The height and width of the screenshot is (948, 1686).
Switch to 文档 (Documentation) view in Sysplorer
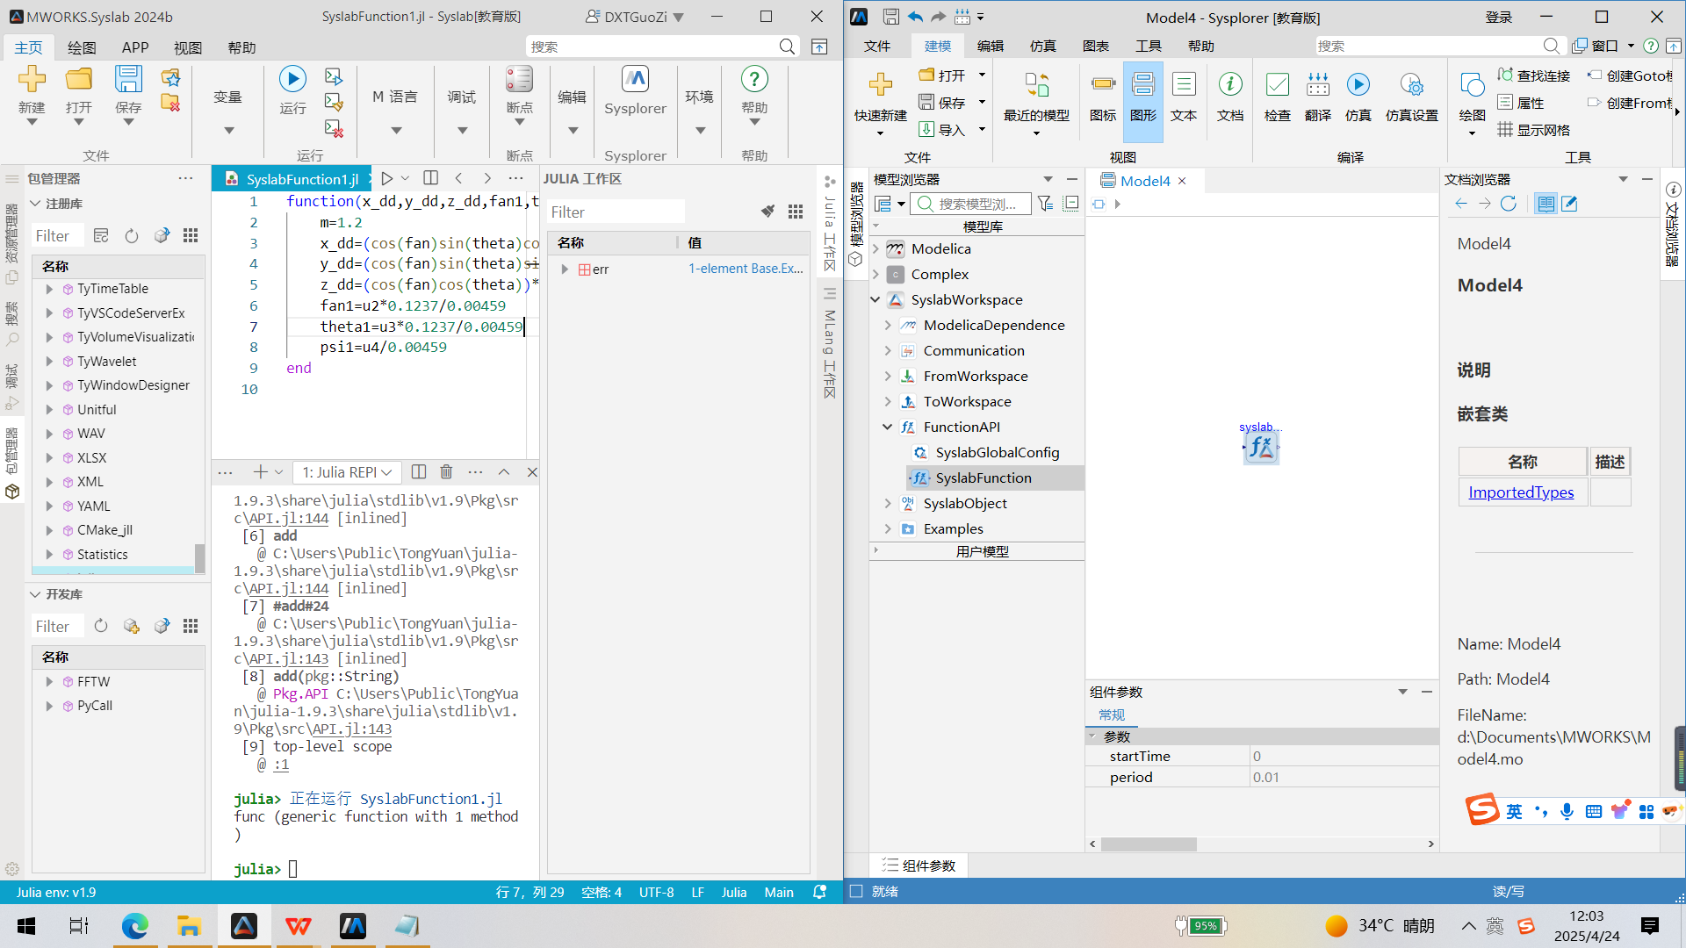[x=1230, y=97]
